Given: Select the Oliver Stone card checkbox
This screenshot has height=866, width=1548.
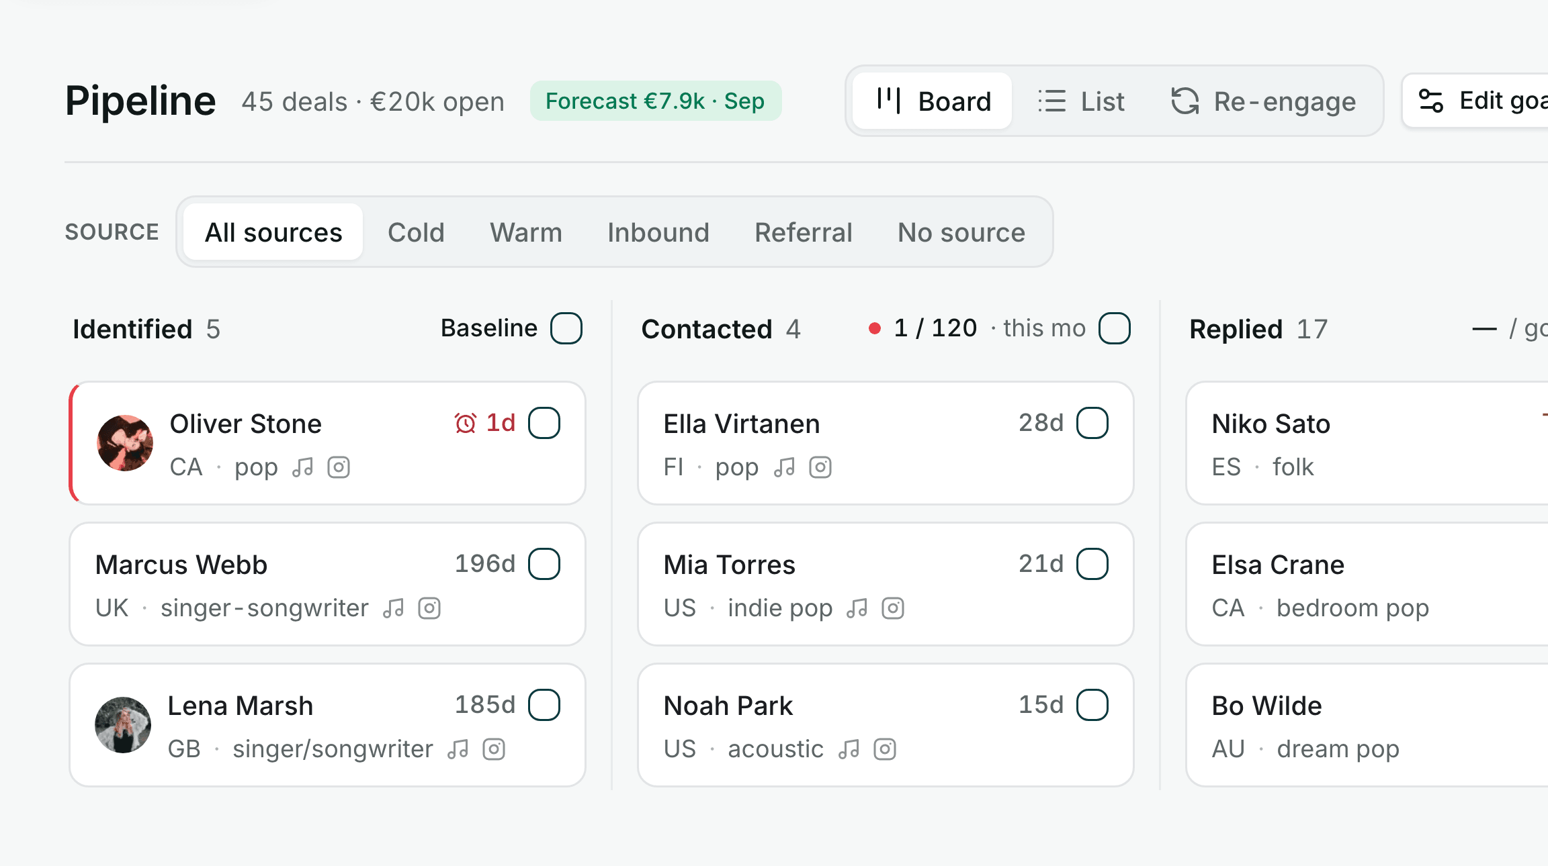Looking at the screenshot, I should point(544,423).
